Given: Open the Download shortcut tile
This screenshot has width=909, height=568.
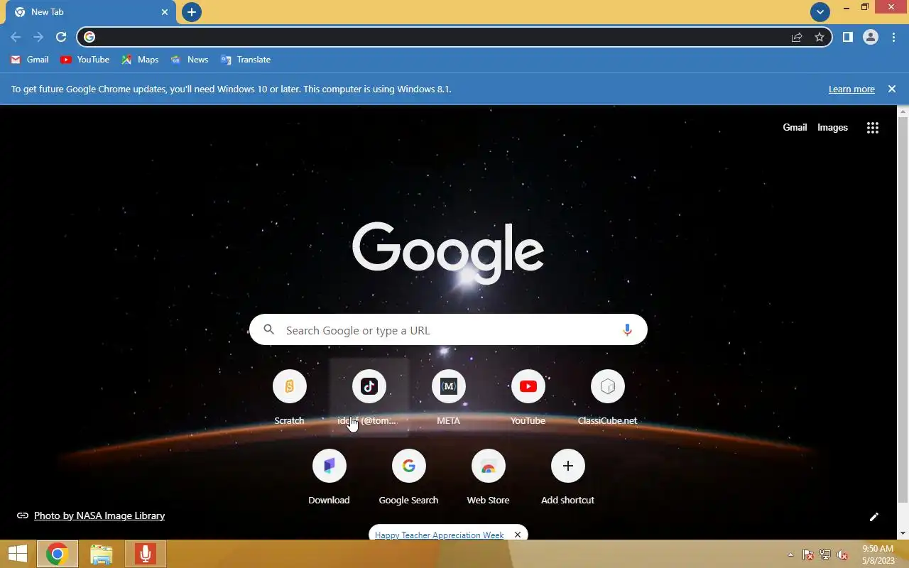Looking at the screenshot, I should pyautogui.click(x=329, y=477).
